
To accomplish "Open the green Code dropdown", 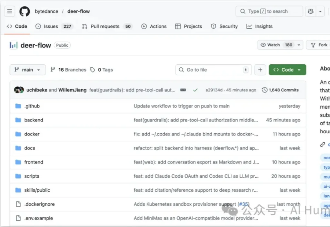I will click(287, 70).
